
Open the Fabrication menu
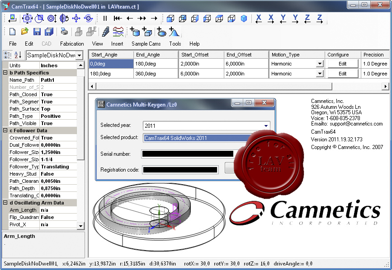(72, 44)
